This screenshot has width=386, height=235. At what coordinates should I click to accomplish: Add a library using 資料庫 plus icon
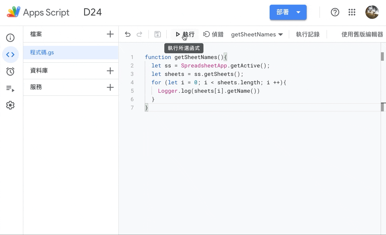click(x=110, y=71)
